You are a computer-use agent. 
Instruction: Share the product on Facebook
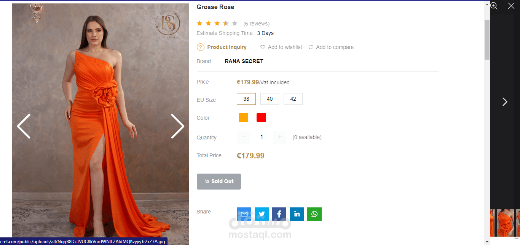(x=279, y=214)
